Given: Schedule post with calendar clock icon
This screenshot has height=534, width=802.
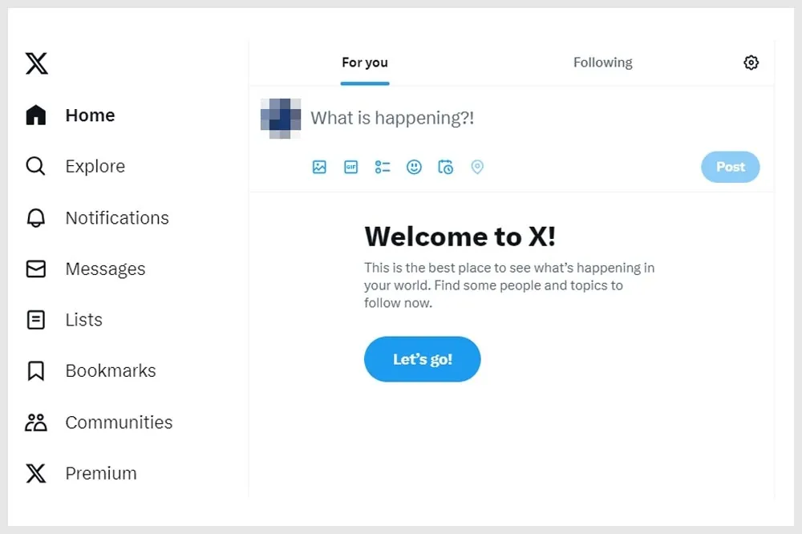Looking at the screenshot, I should click(x=445, y=167).
